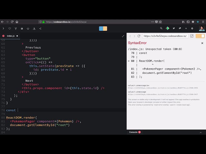
Task: Click the unsaved dot on index.js tab
Action: click(17, 36)
